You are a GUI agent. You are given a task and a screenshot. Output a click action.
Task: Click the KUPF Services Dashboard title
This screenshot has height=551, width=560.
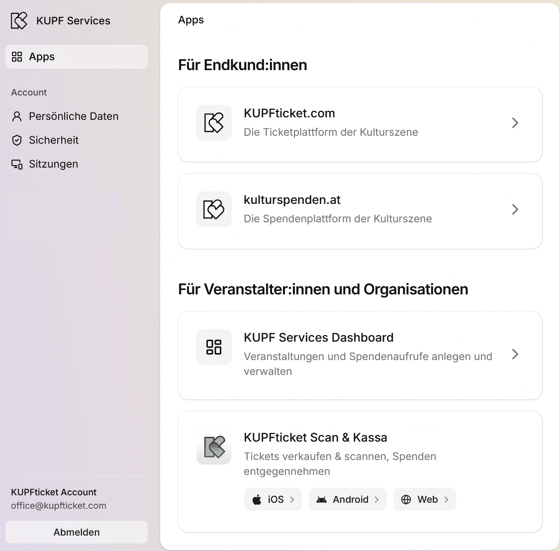click(319, 338)
